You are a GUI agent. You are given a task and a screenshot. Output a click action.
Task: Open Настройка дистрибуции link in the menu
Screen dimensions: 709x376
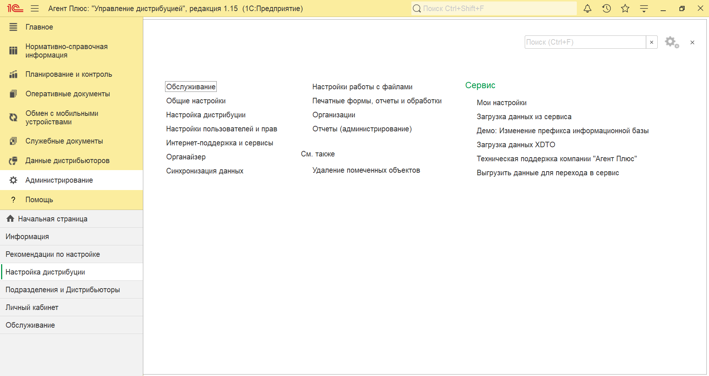206,115
